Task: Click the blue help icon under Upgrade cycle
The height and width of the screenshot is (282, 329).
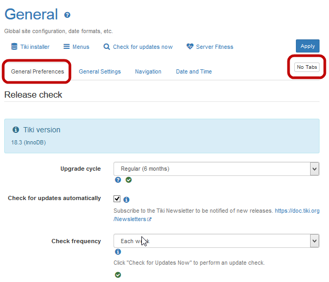Action: pos(118,180)
